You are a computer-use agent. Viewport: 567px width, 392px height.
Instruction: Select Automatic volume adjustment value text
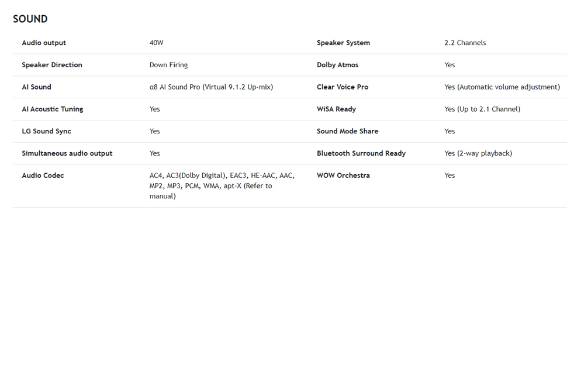tap(502, 87)
